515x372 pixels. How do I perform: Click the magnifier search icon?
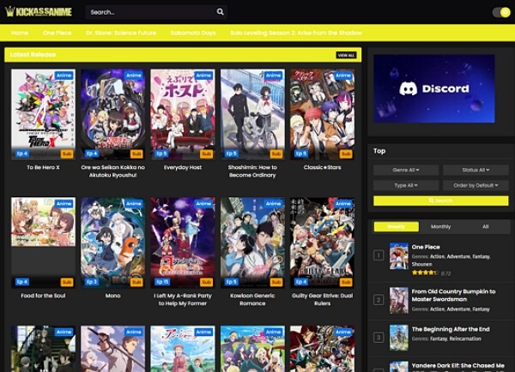[x=220, y=12]
